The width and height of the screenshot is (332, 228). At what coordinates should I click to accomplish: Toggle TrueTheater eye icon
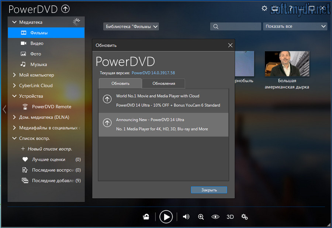tap(215, 217)
